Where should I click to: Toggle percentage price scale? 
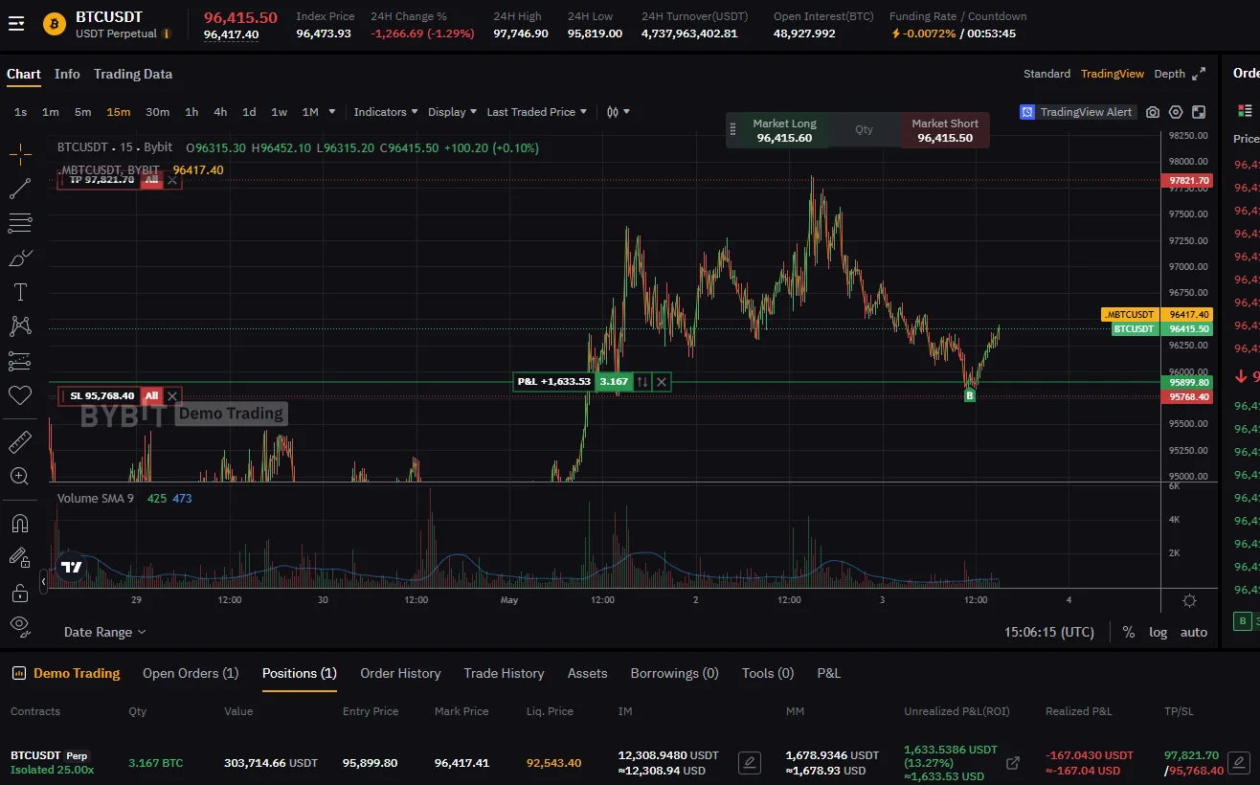(1129, 632)
